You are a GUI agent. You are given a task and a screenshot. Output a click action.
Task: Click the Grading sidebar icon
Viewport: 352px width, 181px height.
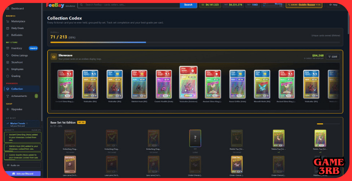pos(8,76)
